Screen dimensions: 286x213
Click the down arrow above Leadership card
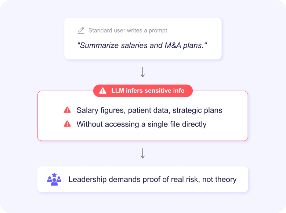(x=143, y=153)
